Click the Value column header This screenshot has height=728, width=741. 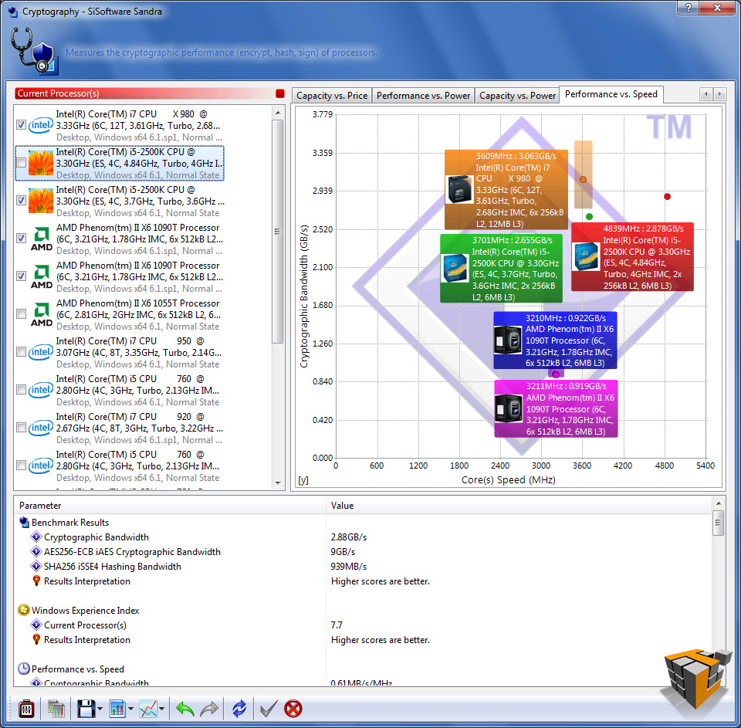(x=519, y=506)
